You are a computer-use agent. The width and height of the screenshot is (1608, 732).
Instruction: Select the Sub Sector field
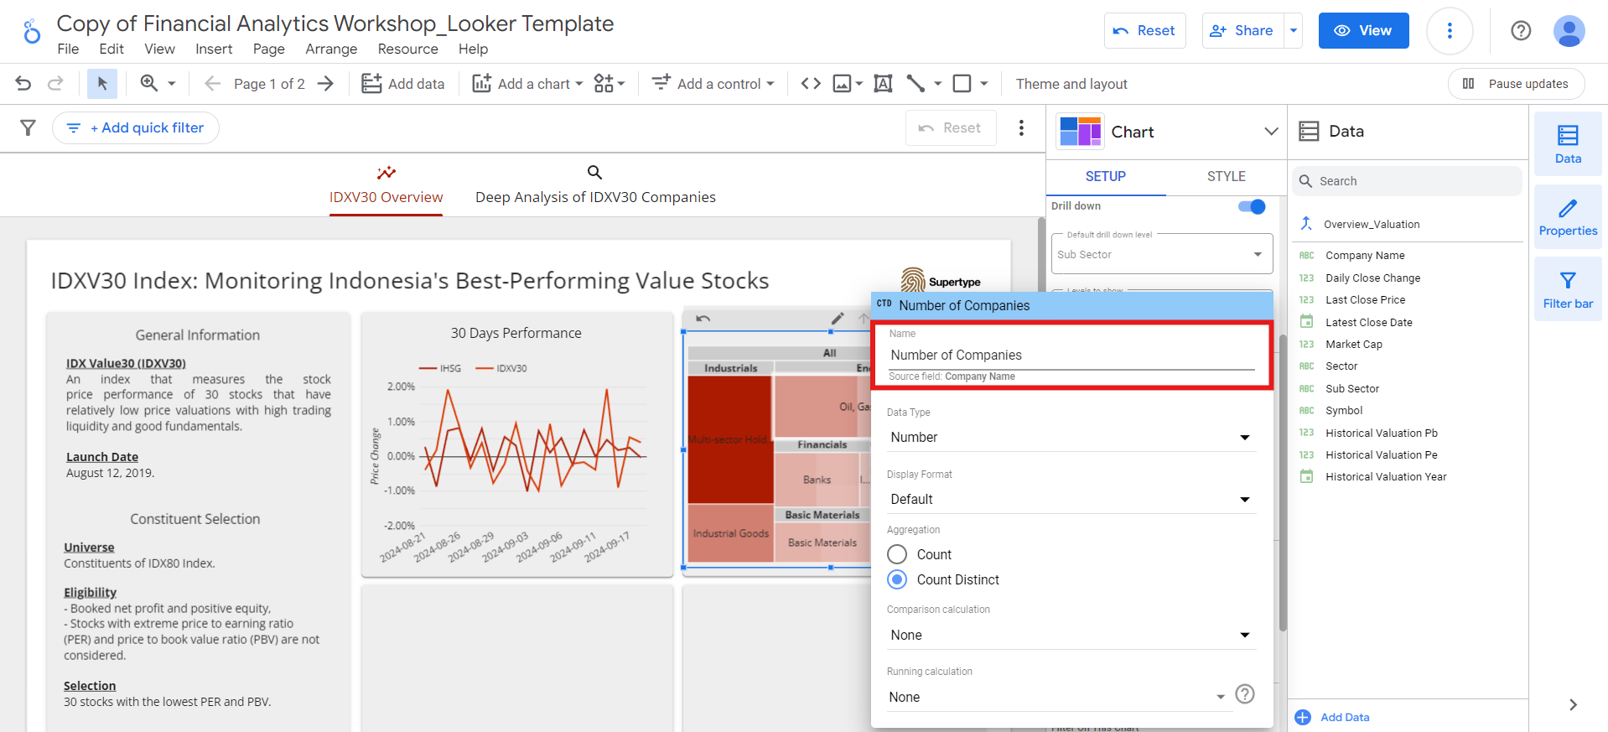click(x=1351, y=388)
